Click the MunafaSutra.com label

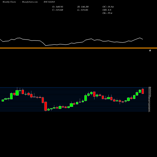[x=30, y=2]
